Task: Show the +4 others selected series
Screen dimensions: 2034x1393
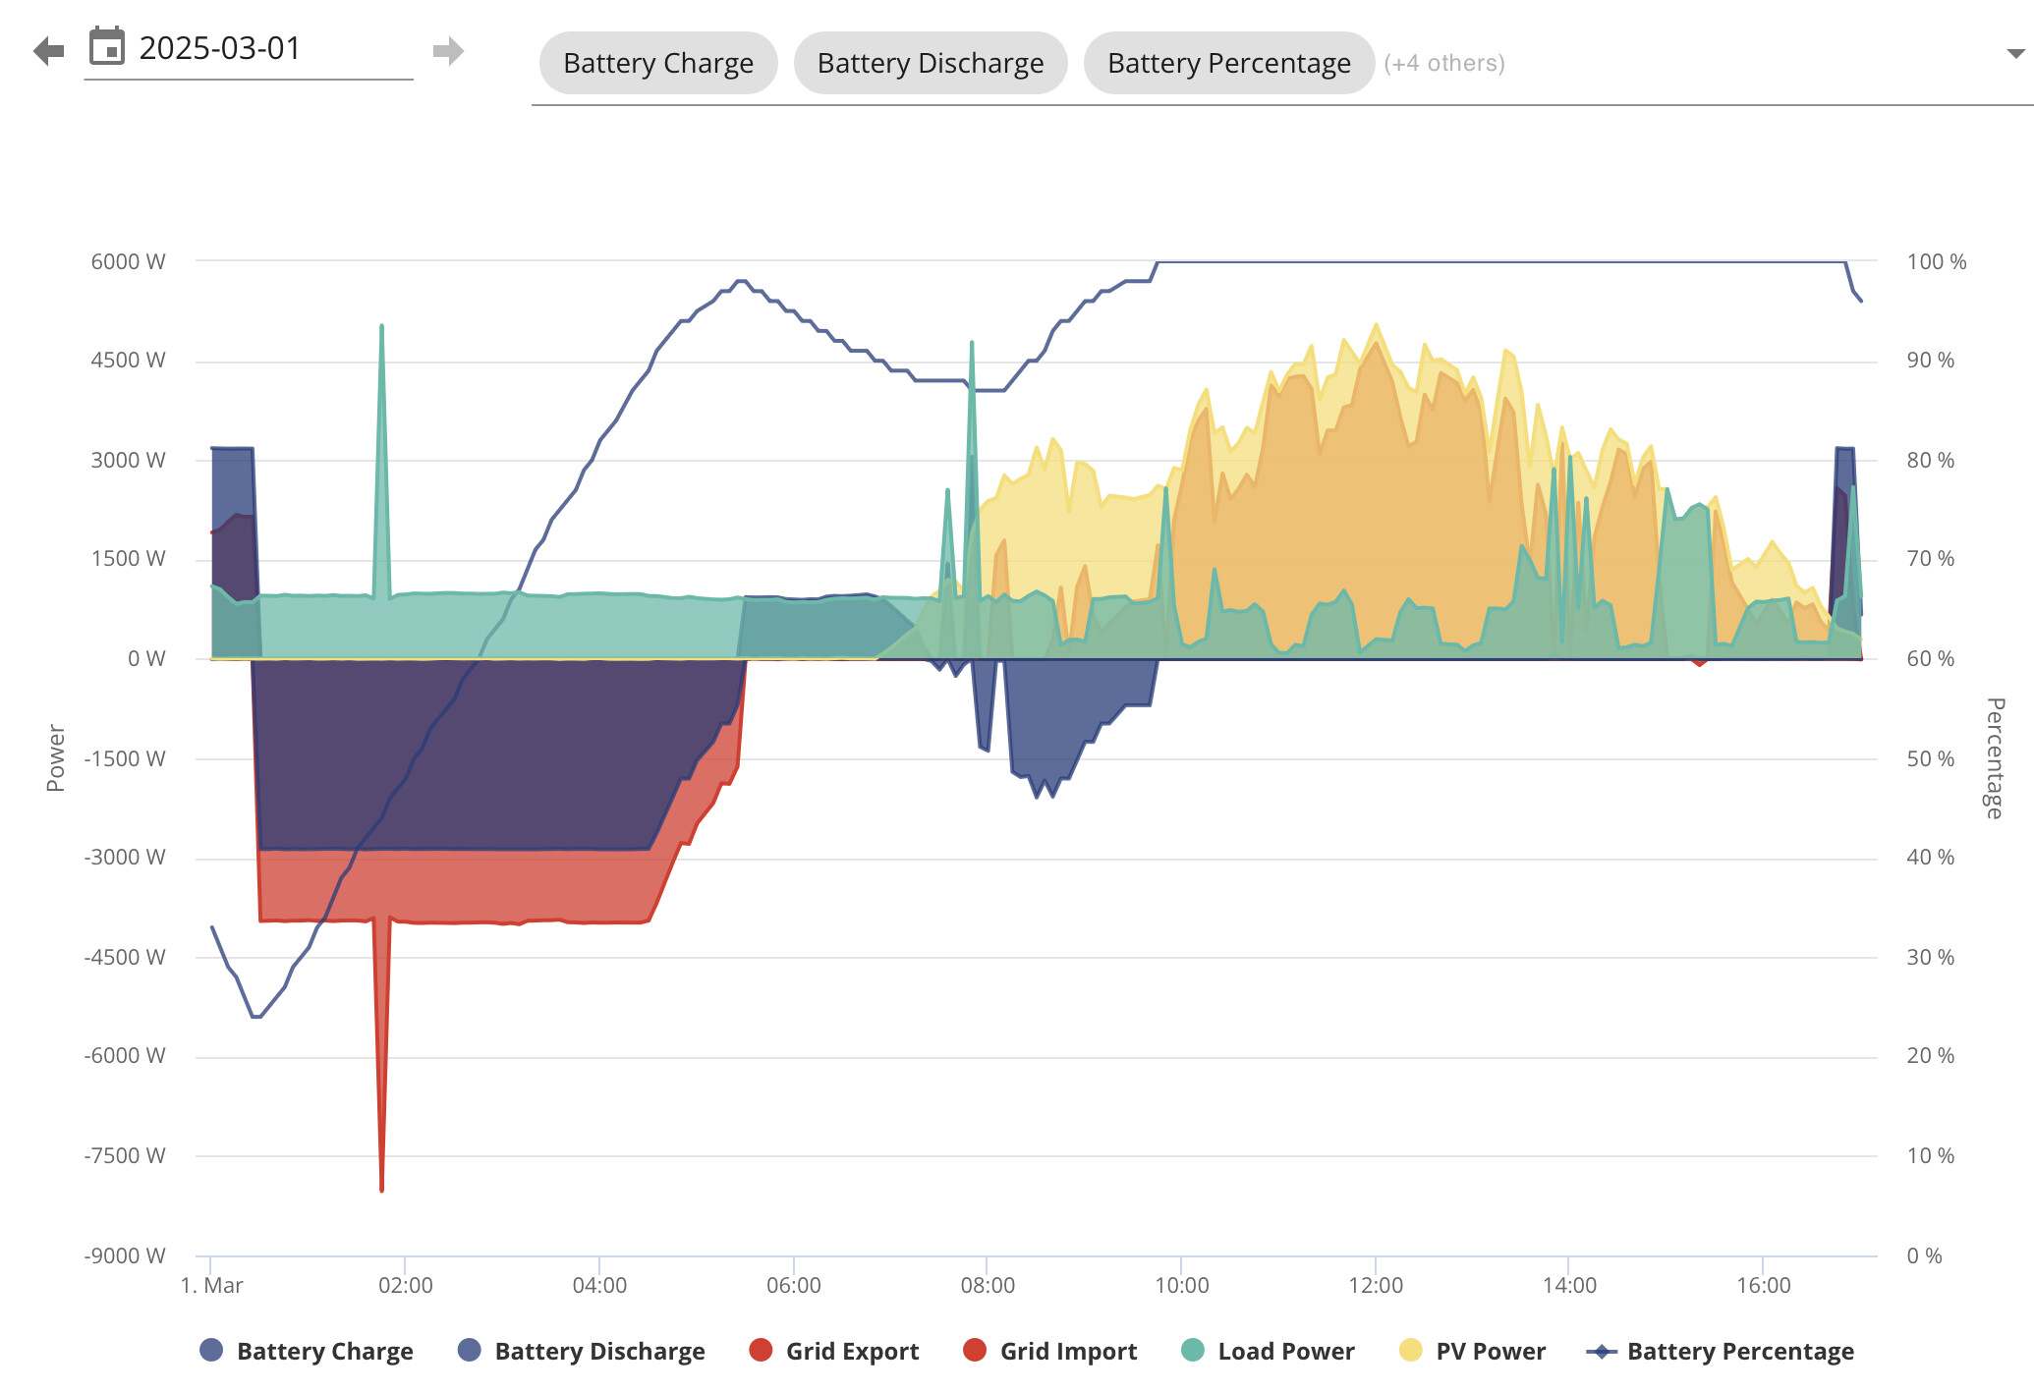Action: point(1444,63)
